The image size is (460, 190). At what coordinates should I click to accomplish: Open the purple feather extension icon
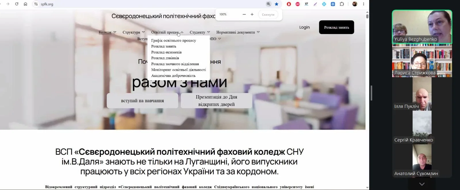(x=315, y=4)
